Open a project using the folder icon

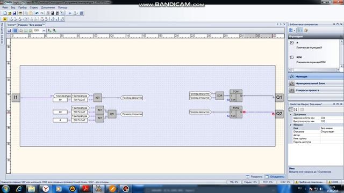pyautogui.click(x=10, y=13)
